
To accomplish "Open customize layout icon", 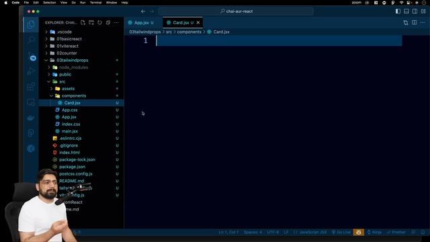I will coord(423,11).
